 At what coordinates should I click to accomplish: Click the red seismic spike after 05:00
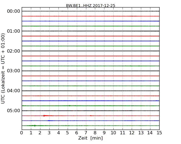(x=44, y=116)
